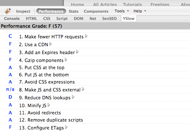Viewport: 190px width, 137px height.
Task: Expand Gzip components details arrow
Action: (x=66, y=60)
